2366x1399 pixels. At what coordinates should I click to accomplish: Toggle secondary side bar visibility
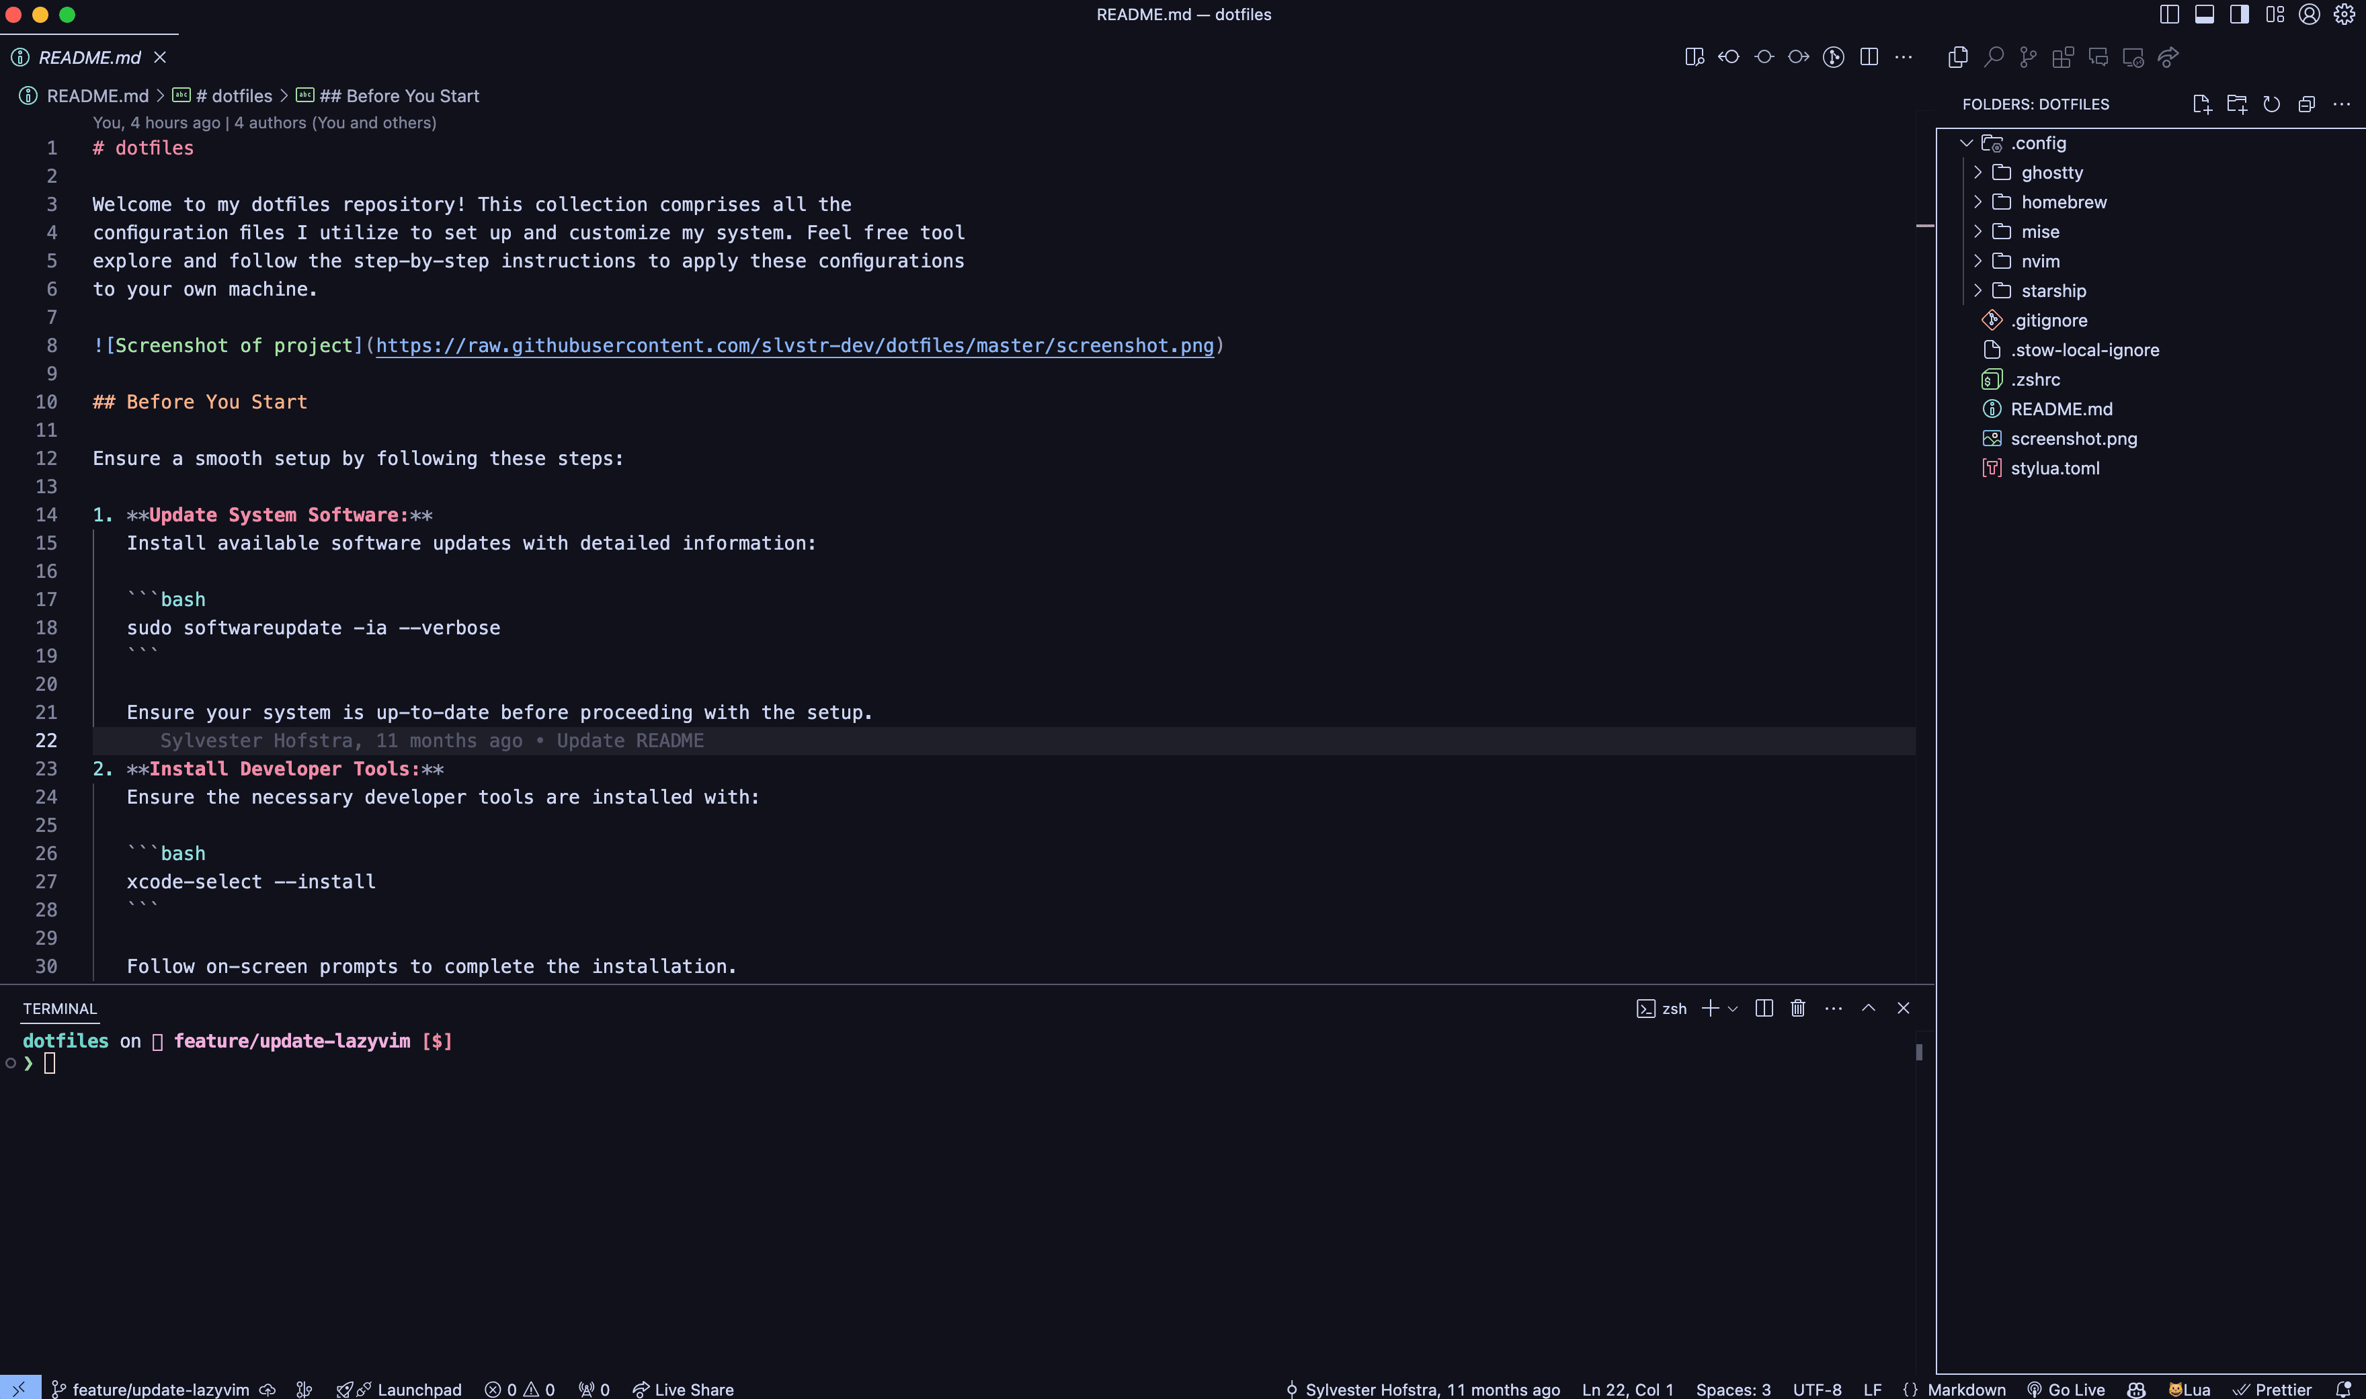(2239, 14)
